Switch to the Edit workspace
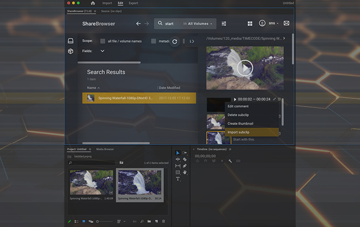Image resolution: width=360 pixels, height=227 pixels. 120,3
